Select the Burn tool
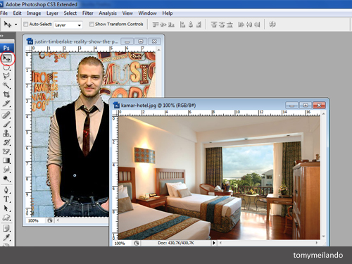Viewport: 352px width, 264px height. pyautogui.click(x=6, y=179)
